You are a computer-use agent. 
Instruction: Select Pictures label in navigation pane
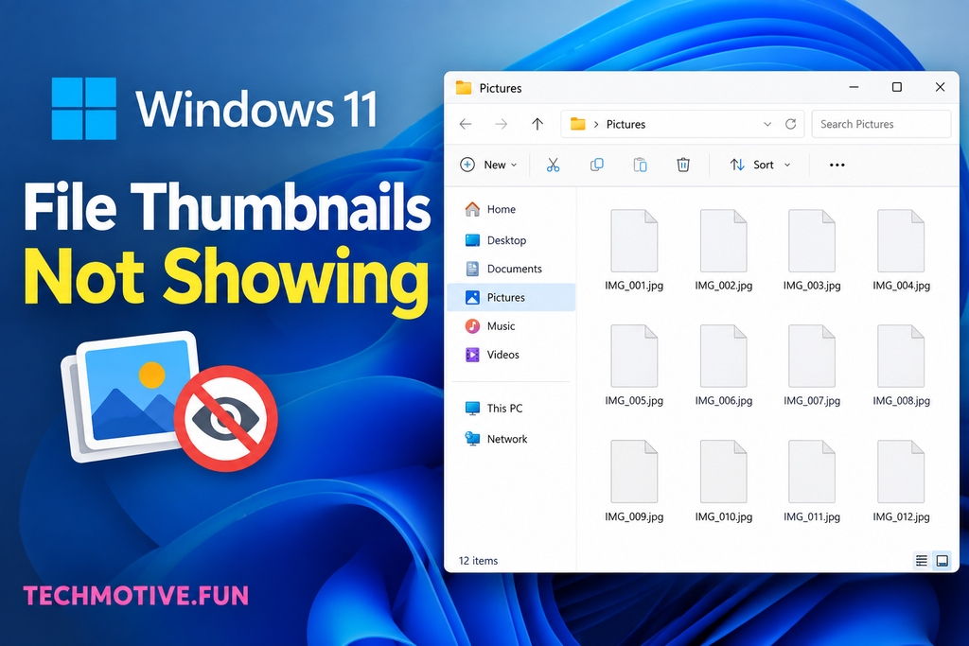pyautogui.click(x=506, y=298)
